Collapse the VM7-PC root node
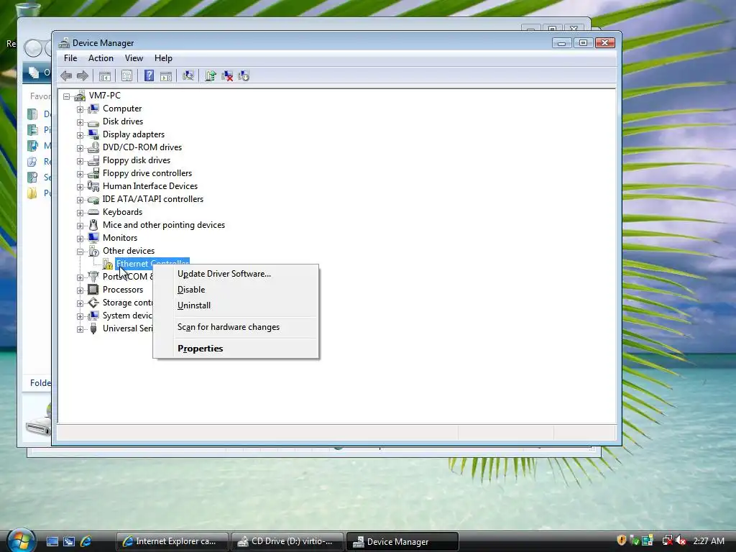This screenshot has height=552, width=736. point(67,96)
